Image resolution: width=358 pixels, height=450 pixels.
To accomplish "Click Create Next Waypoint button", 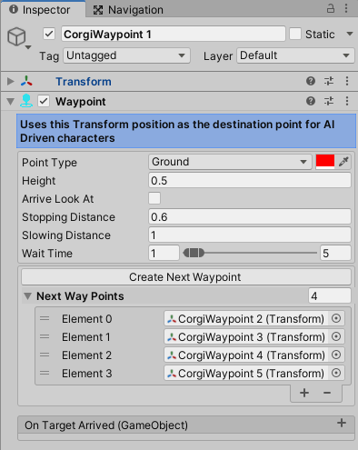I will click(186, 277).
